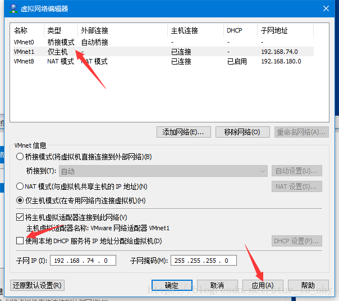Click 仅主机 type cell of VMnet1
The width and height of the screenshot is (339, 301).
(57, 52)
